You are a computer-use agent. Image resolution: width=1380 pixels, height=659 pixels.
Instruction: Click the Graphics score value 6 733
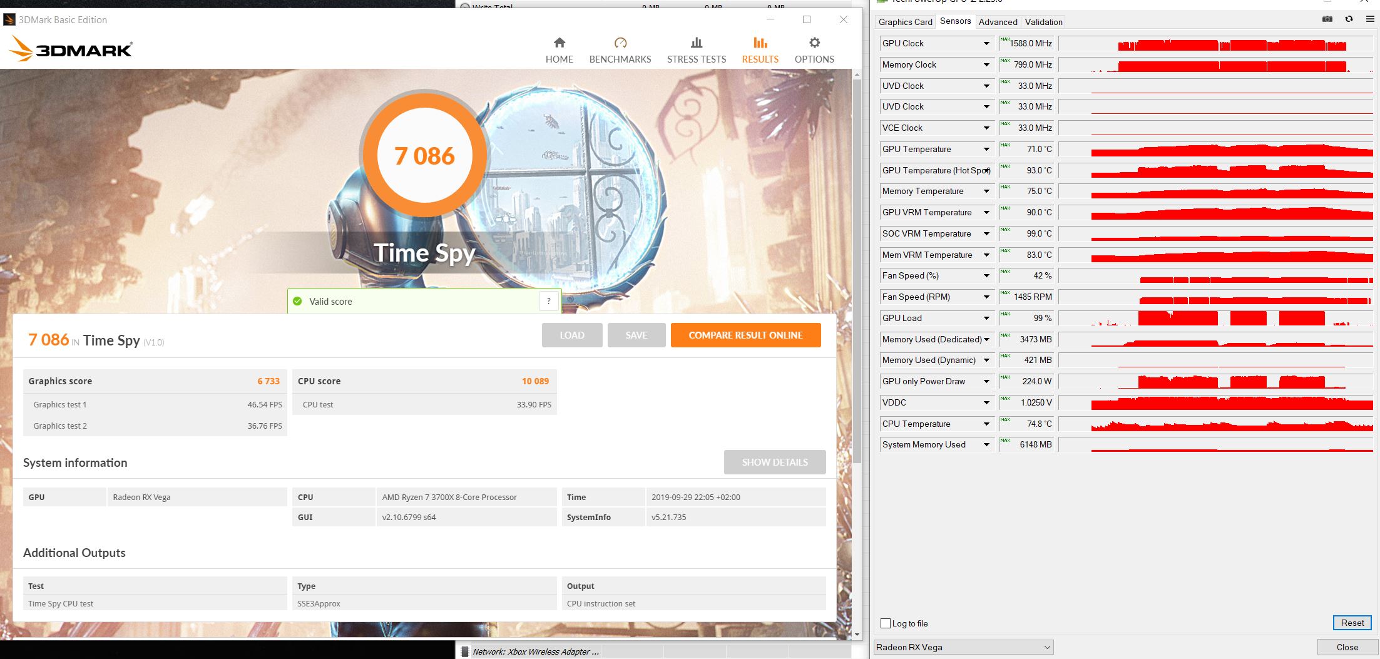[x=268, y=381]
